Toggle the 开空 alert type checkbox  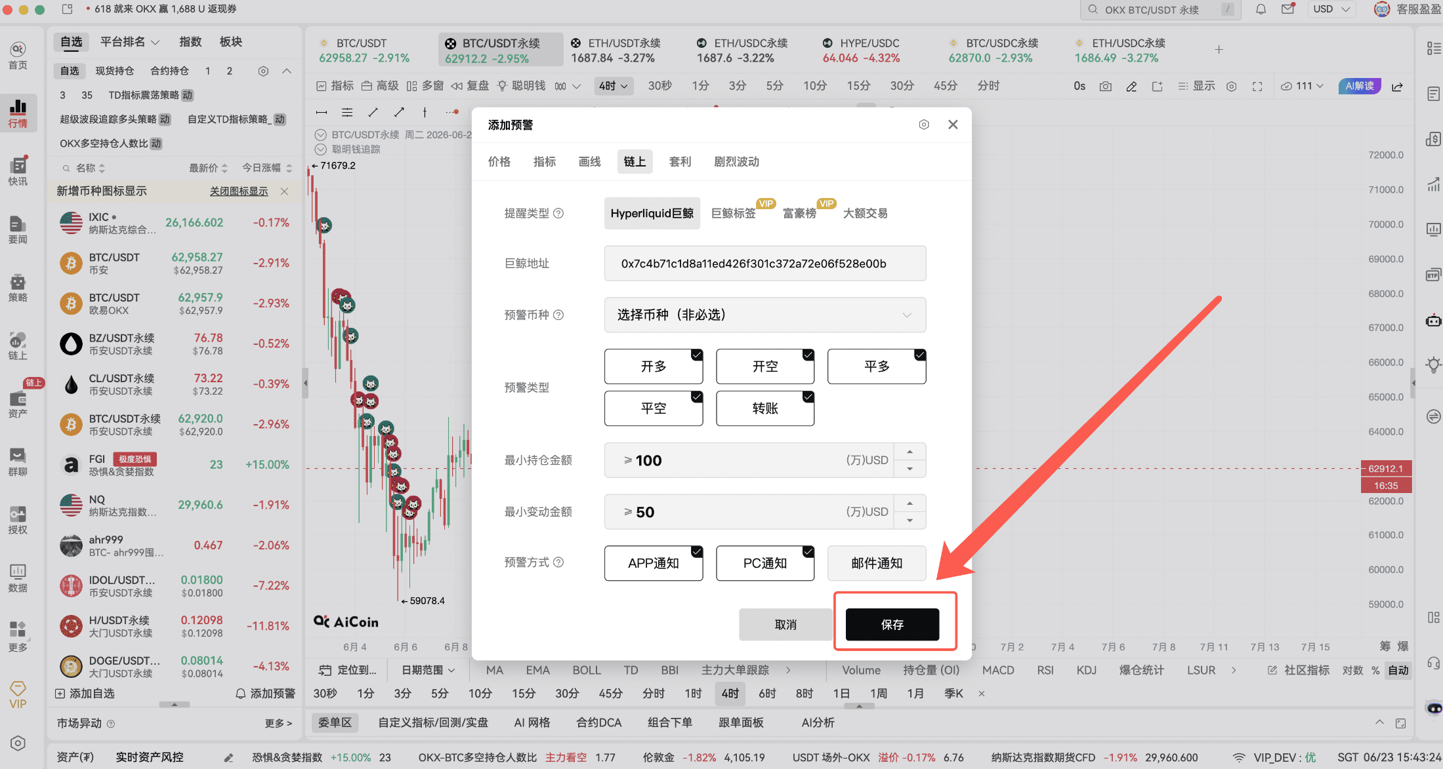tap(765, 366)
